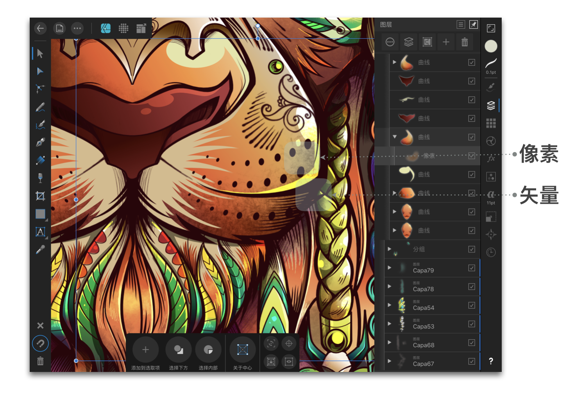Open the Symbols studio aperture icon
583x395 pixels.
491,141
